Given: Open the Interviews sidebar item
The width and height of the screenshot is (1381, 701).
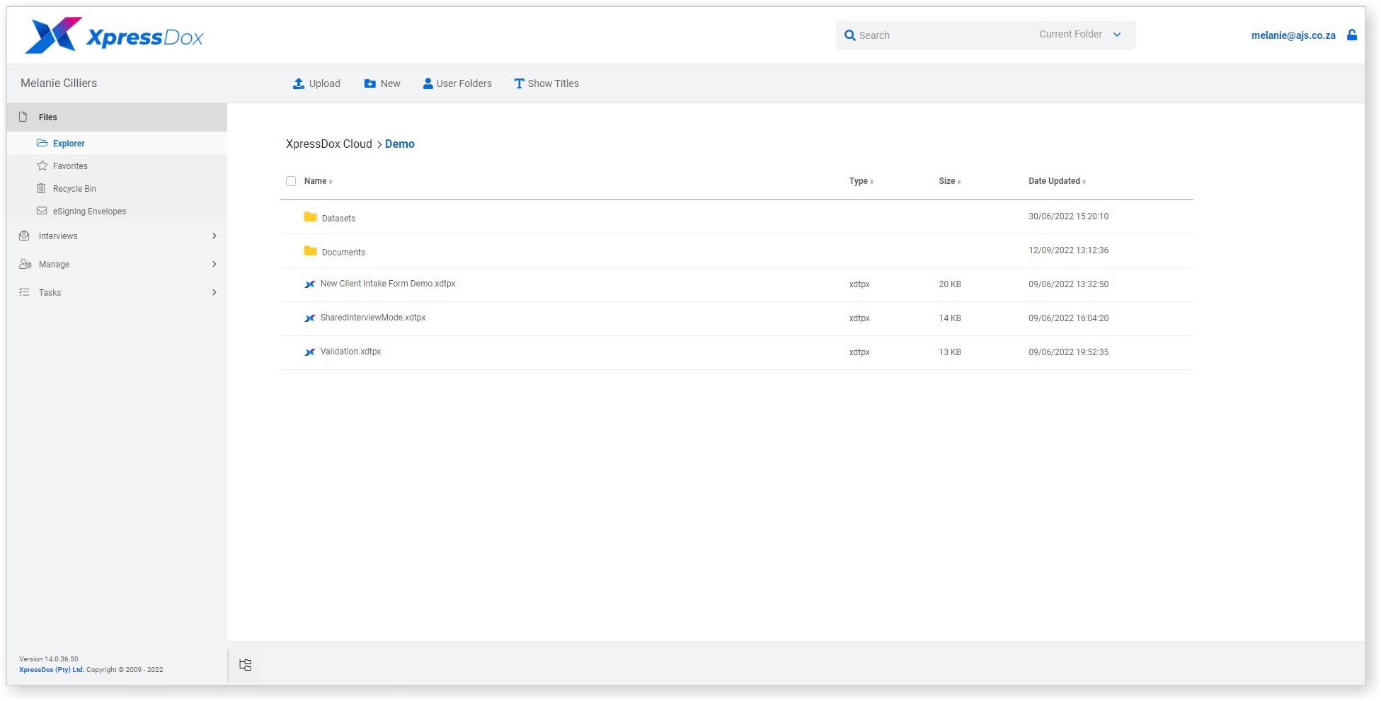Looking at the screenshot, I should click(117, 236).
